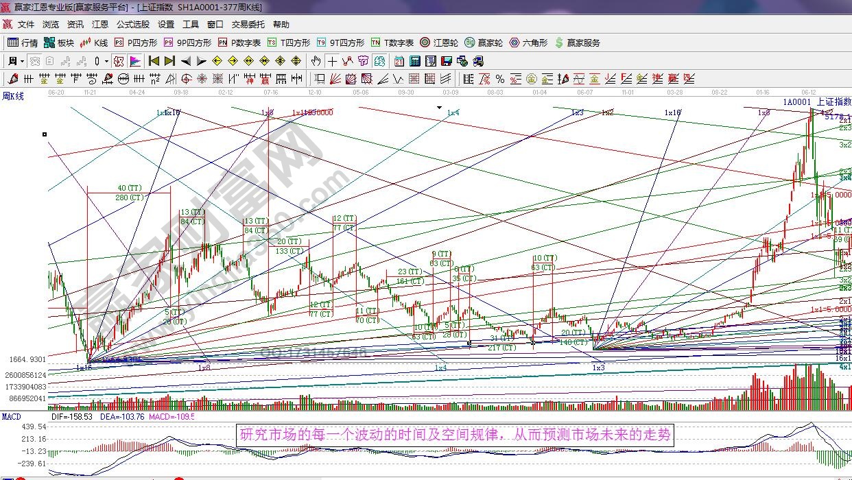This screenshot has height=480, width=852.
Task: Select the crosshair cursor tool
Action: (x=332, y=61)
